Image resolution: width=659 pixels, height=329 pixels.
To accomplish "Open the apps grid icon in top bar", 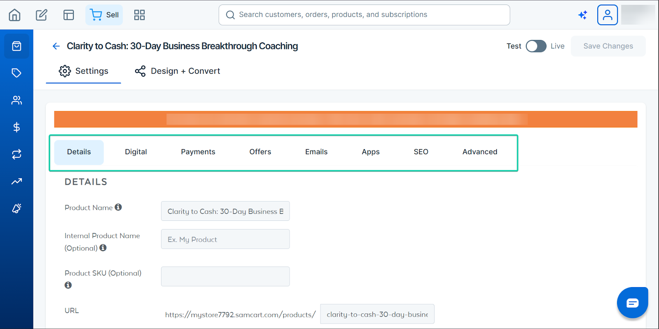I will tap(140, 15).
